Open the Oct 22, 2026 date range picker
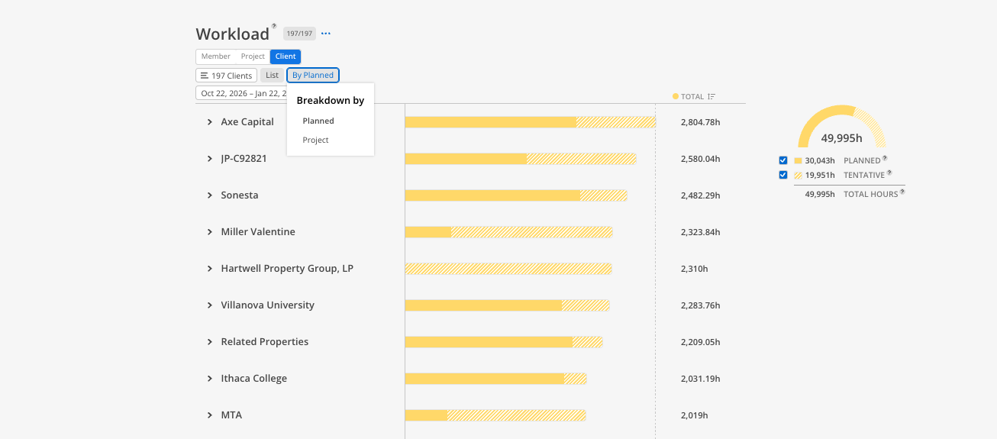 point(241,93)
